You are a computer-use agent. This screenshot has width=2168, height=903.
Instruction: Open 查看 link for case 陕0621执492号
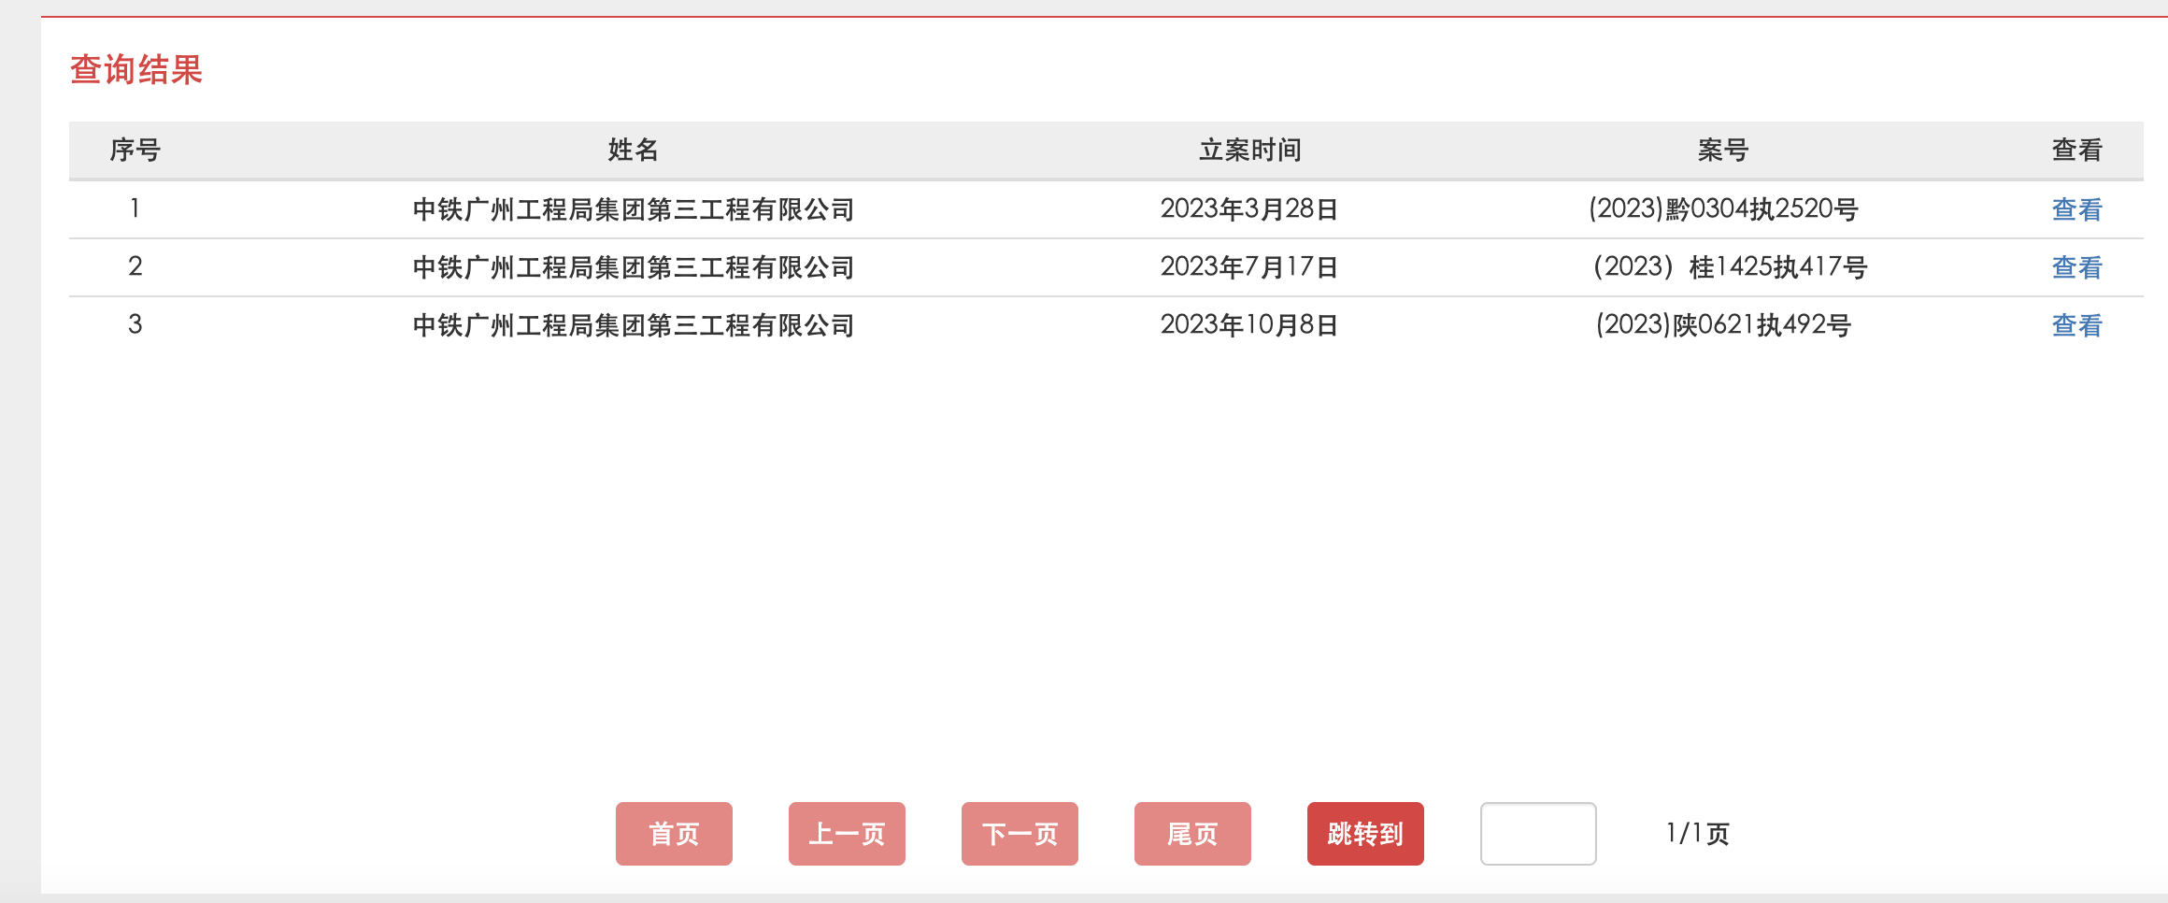click(2076, 325)
